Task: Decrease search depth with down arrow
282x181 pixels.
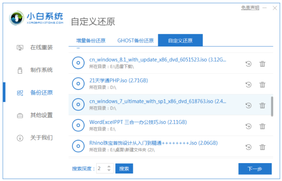Action: point(109,171)
